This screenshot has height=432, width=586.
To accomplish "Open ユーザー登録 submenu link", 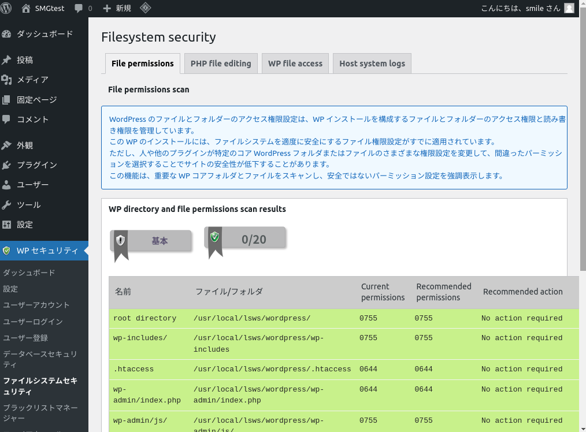I will (x=25, y=338).
